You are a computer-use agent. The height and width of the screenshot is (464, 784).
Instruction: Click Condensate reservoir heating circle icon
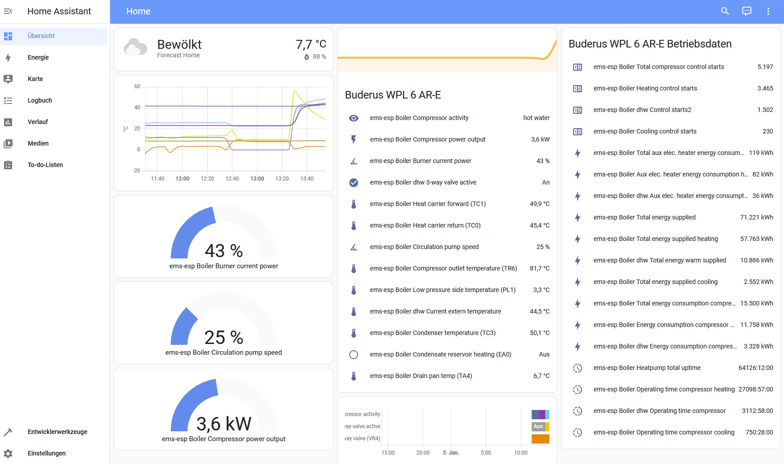click(354, 355)
